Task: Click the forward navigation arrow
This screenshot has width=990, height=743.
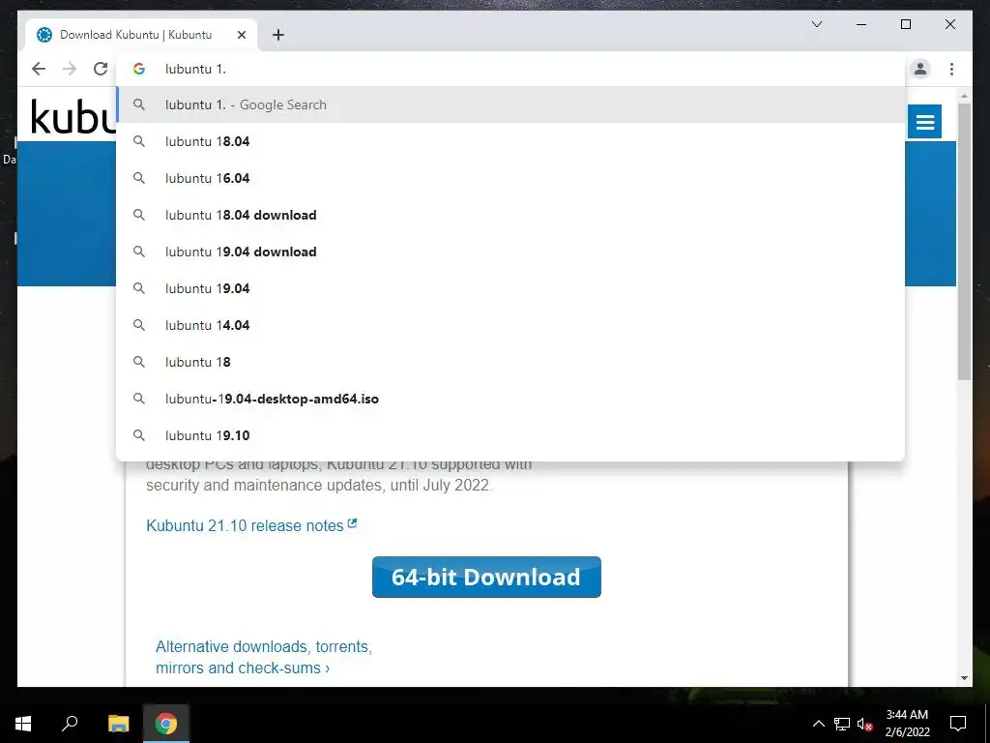Action: click(x=70, y=69)
